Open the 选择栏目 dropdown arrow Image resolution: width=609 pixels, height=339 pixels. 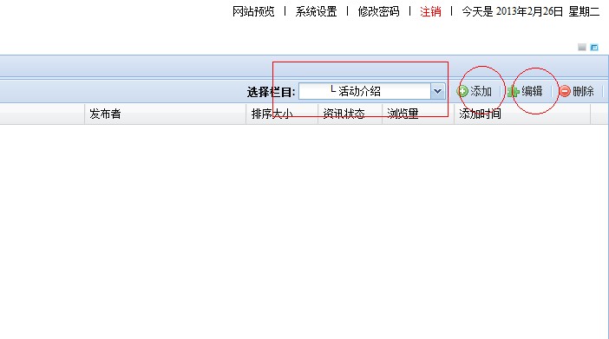[x=438, y=92]
